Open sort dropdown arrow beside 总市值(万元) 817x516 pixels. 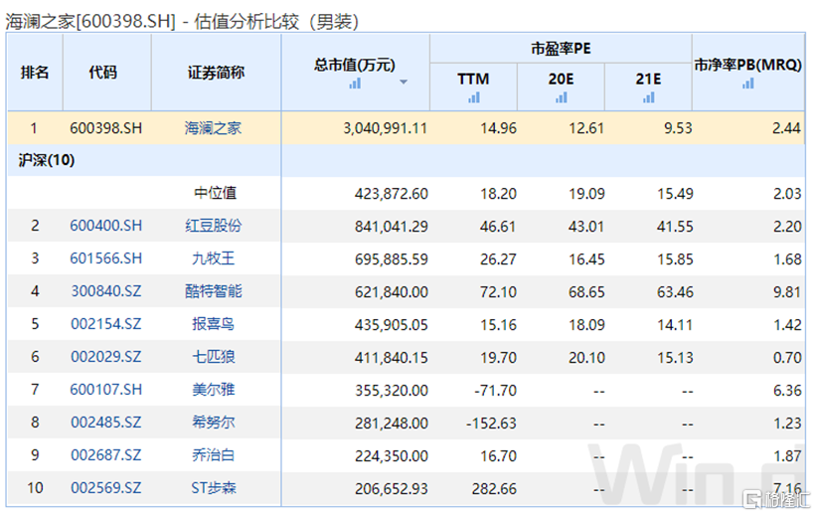pyautogui.click(x=404, y=82)
